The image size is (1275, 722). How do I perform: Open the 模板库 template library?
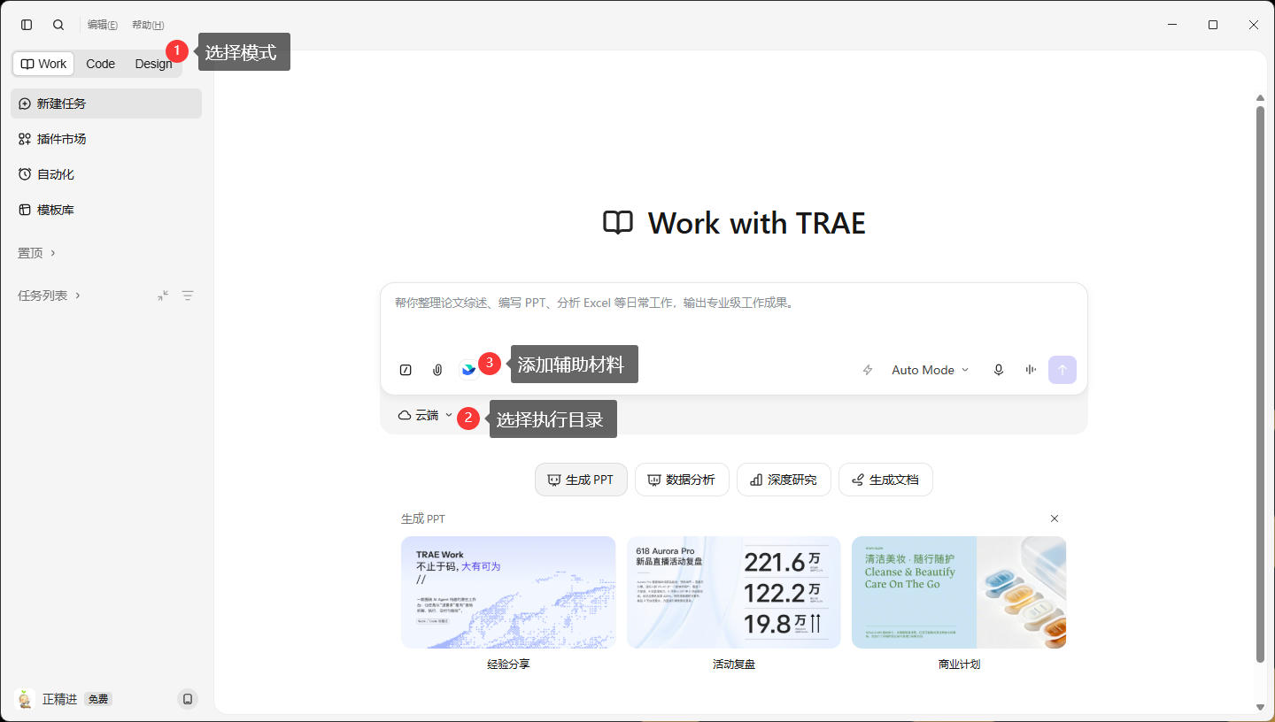point(106,210)
